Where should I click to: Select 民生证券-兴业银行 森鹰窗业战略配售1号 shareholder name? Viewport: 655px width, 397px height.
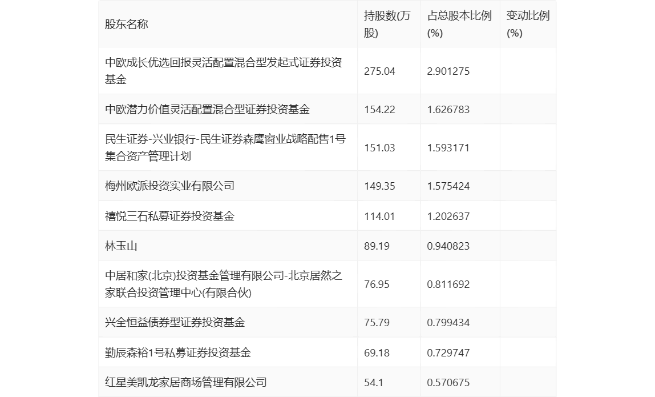[225, 147]
